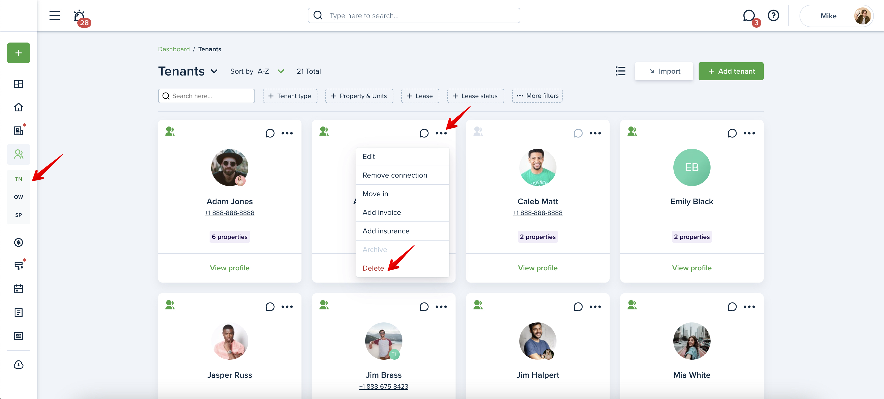884x399 pixels.
Task: Open the hamburger navigation menu
Action: point(54,15)
